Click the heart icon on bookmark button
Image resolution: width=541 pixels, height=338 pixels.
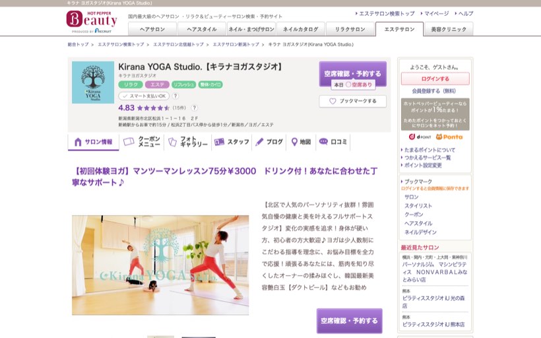[x=333, y=101]
